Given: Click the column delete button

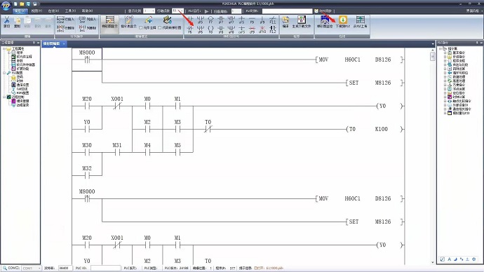Looking at the screenshot, I should 88,28.
